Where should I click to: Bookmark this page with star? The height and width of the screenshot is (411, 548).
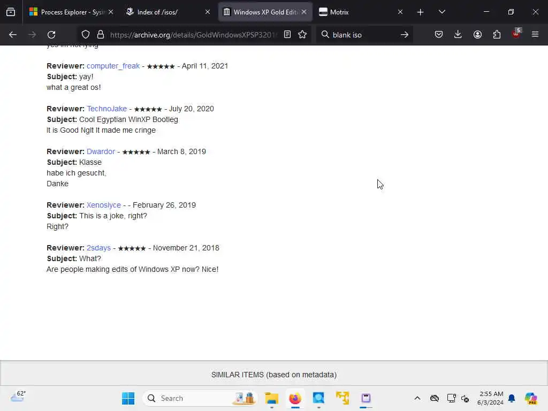302,35
